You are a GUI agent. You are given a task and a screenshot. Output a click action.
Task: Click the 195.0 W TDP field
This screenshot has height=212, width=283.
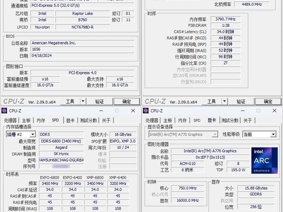click(238, 170)
